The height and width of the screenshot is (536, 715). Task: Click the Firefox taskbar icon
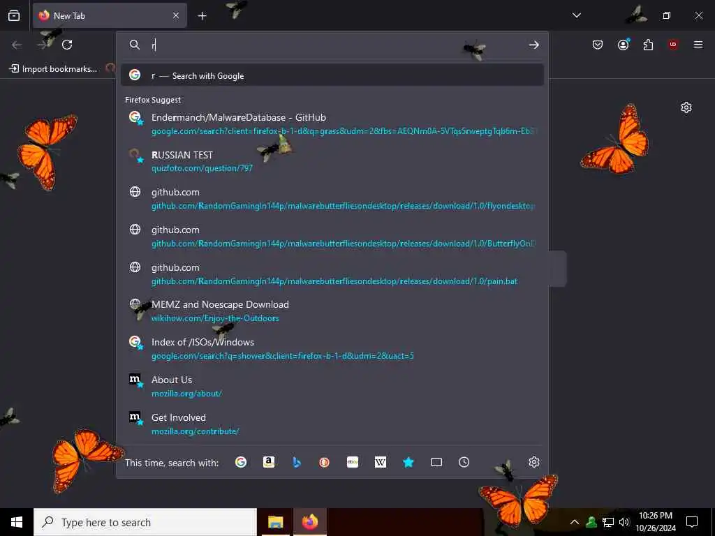pos(309,522)
